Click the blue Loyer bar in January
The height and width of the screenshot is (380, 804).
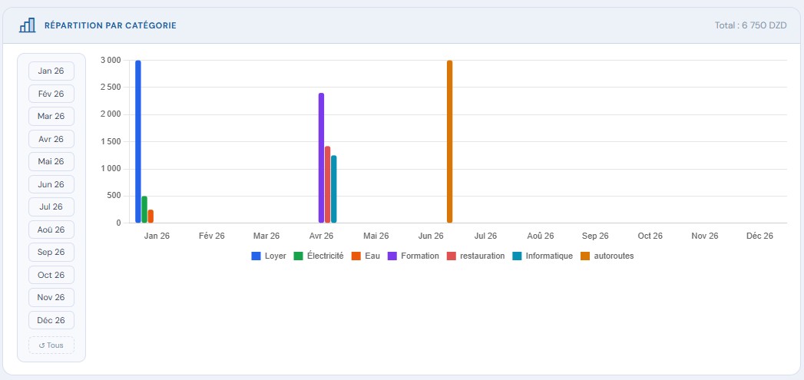(138, 141)
